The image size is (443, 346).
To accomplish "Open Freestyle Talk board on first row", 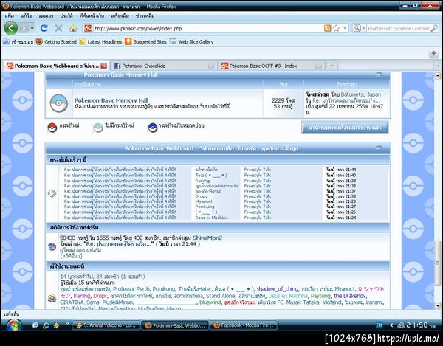I will pyautogui.click(x=258, y=170).
